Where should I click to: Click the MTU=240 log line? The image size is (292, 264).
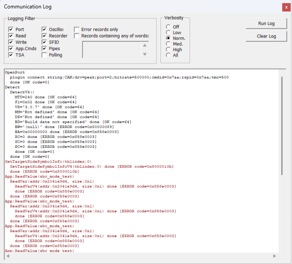[46, 97]
